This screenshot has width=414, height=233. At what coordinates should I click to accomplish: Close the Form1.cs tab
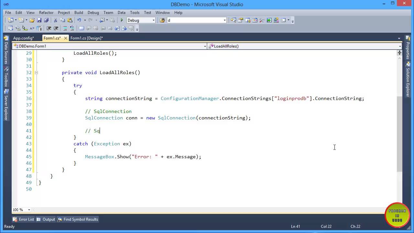[65, 38]
